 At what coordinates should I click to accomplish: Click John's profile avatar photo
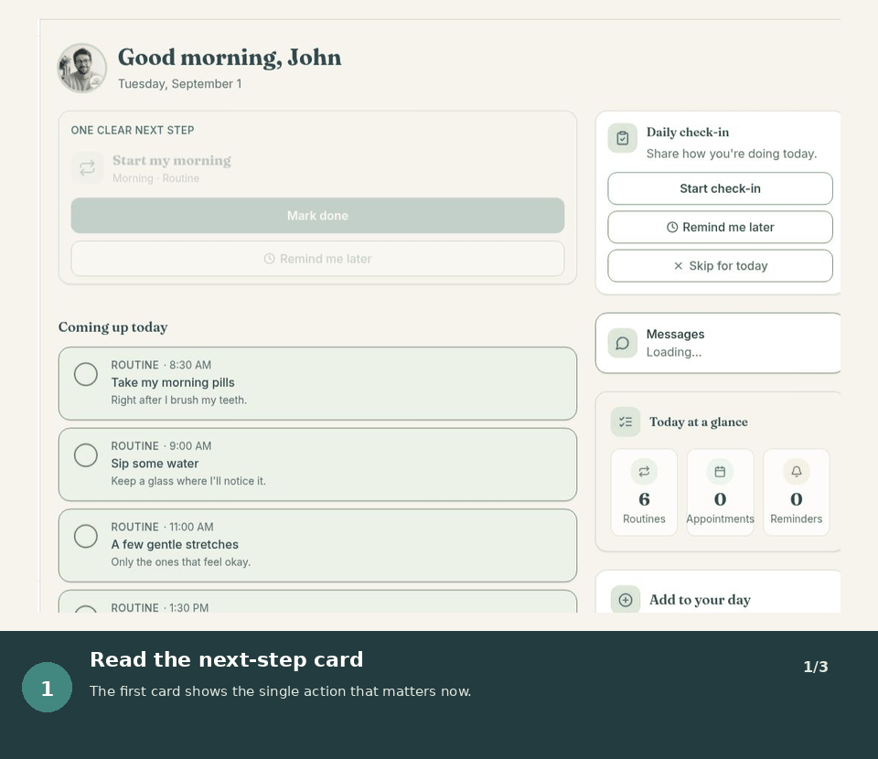82,69
